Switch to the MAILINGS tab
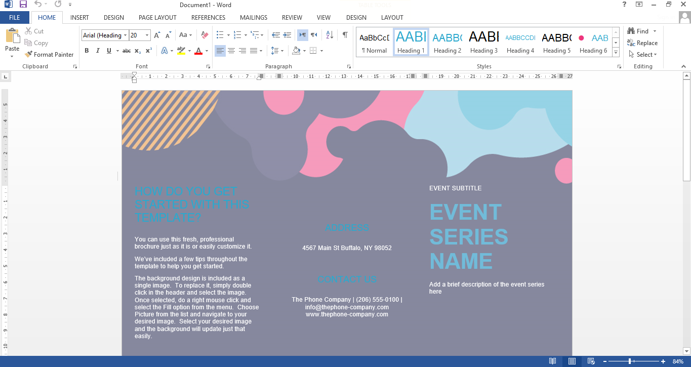691x367 pixels. click(253, 17)
